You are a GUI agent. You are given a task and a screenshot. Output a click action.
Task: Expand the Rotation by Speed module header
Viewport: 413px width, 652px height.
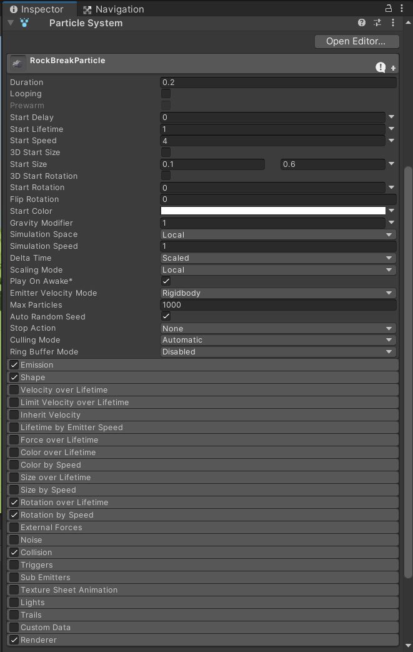pos(203,514)
